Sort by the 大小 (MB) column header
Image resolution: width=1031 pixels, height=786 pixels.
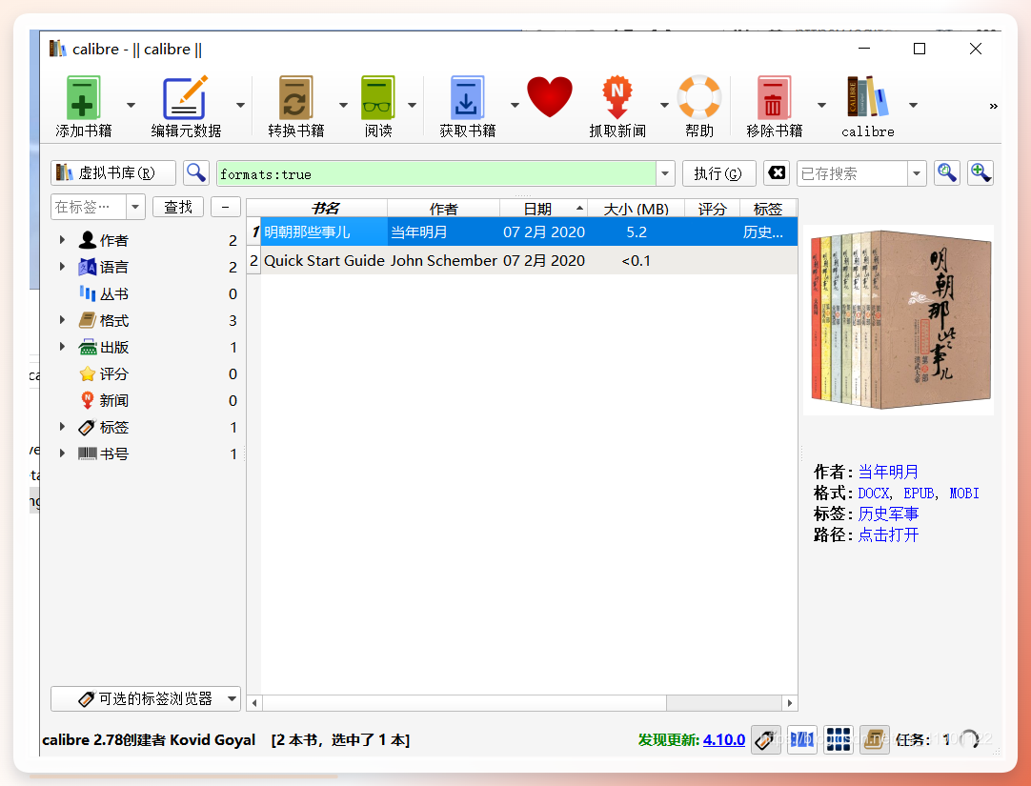[x=636, y=209]
